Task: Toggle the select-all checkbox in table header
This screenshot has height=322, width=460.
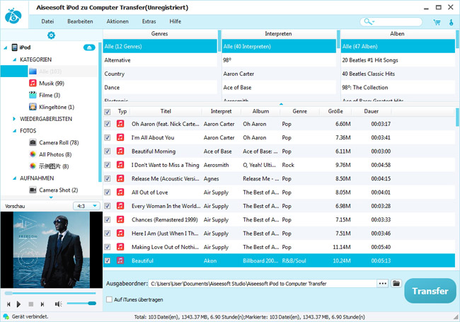Action: click(108, 111)
